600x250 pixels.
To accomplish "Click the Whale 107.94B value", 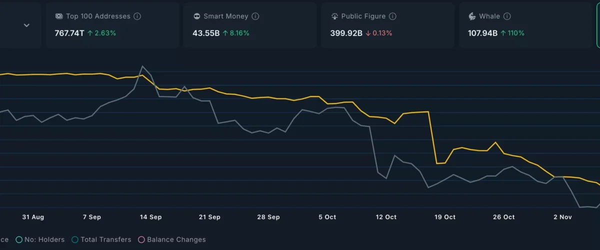I will (482, 33).
